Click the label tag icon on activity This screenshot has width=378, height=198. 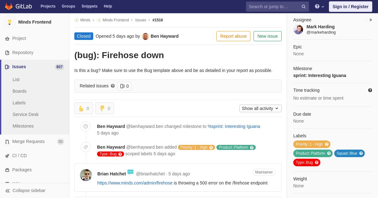click(86, 147)
